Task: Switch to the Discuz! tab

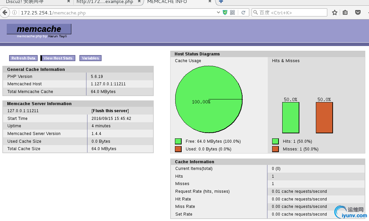Action: coord(35,2)
